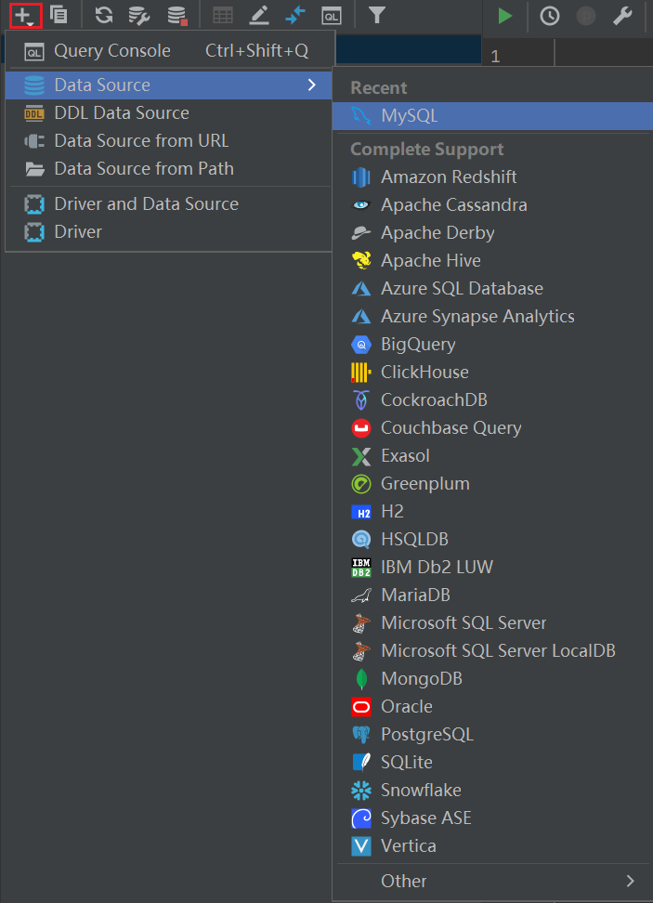
Task: Click the Jump to Source arrows icon
Action: [x=295, y=16]
